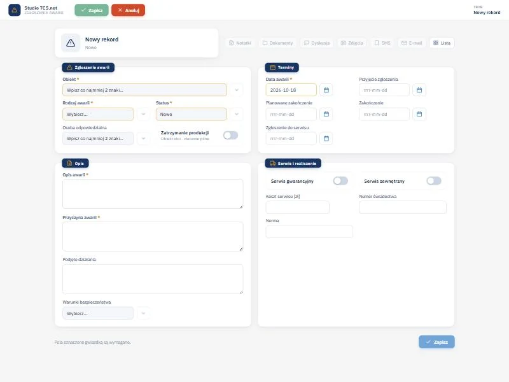Open calendar picker for Zakończenie
Viewport: 509px width, 382px height.
click(x=419, y=114)
